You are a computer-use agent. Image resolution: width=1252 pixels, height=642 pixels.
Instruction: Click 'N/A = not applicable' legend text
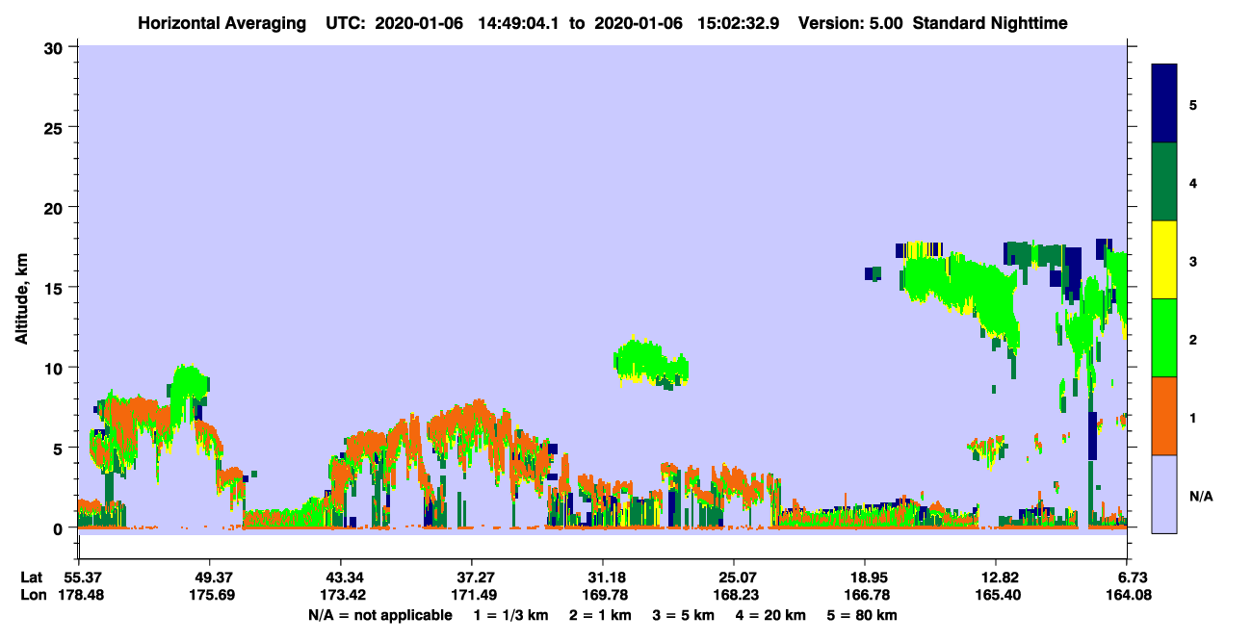coord(380,615)
